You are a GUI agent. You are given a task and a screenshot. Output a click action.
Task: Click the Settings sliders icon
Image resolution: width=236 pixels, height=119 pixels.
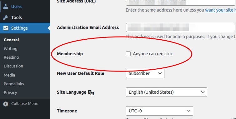click(6, 28)
